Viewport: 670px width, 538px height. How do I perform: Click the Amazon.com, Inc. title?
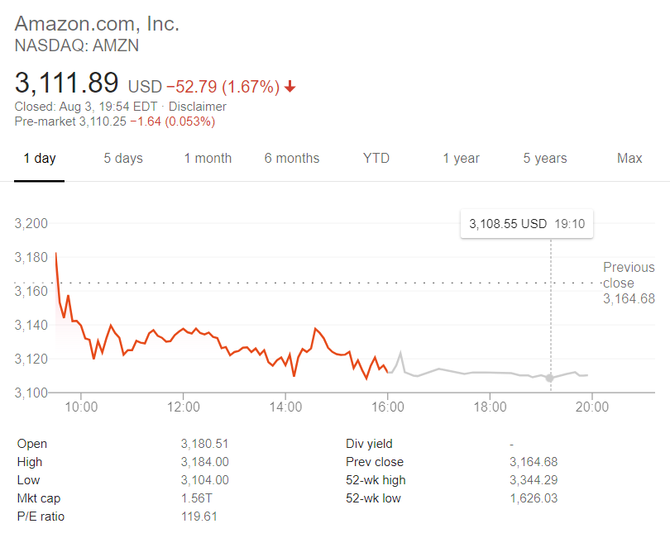tap(97, 24)
